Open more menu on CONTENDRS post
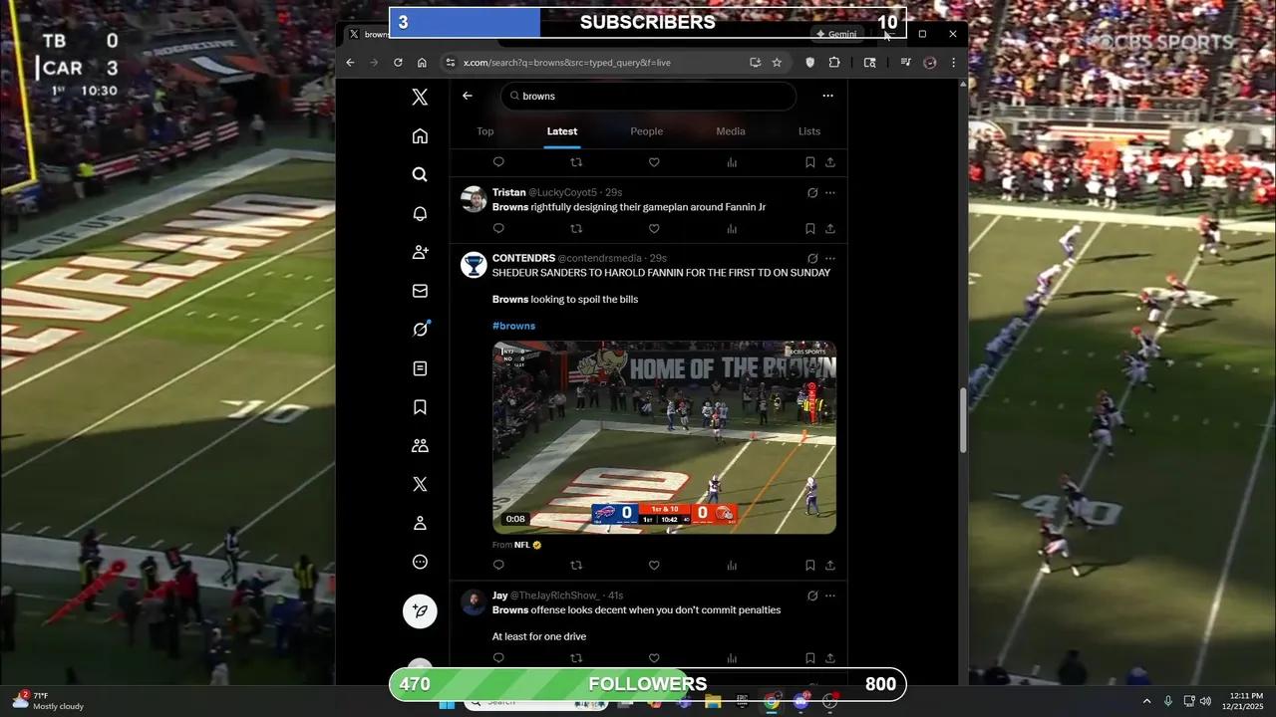Image resolution: width=1276 pixels, height=717 pixels. tap(830, 259)
